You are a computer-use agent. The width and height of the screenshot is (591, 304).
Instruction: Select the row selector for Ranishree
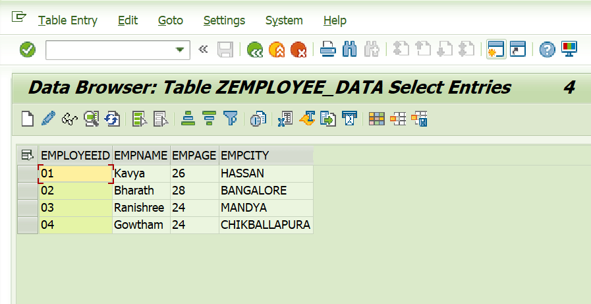point(28,208)
